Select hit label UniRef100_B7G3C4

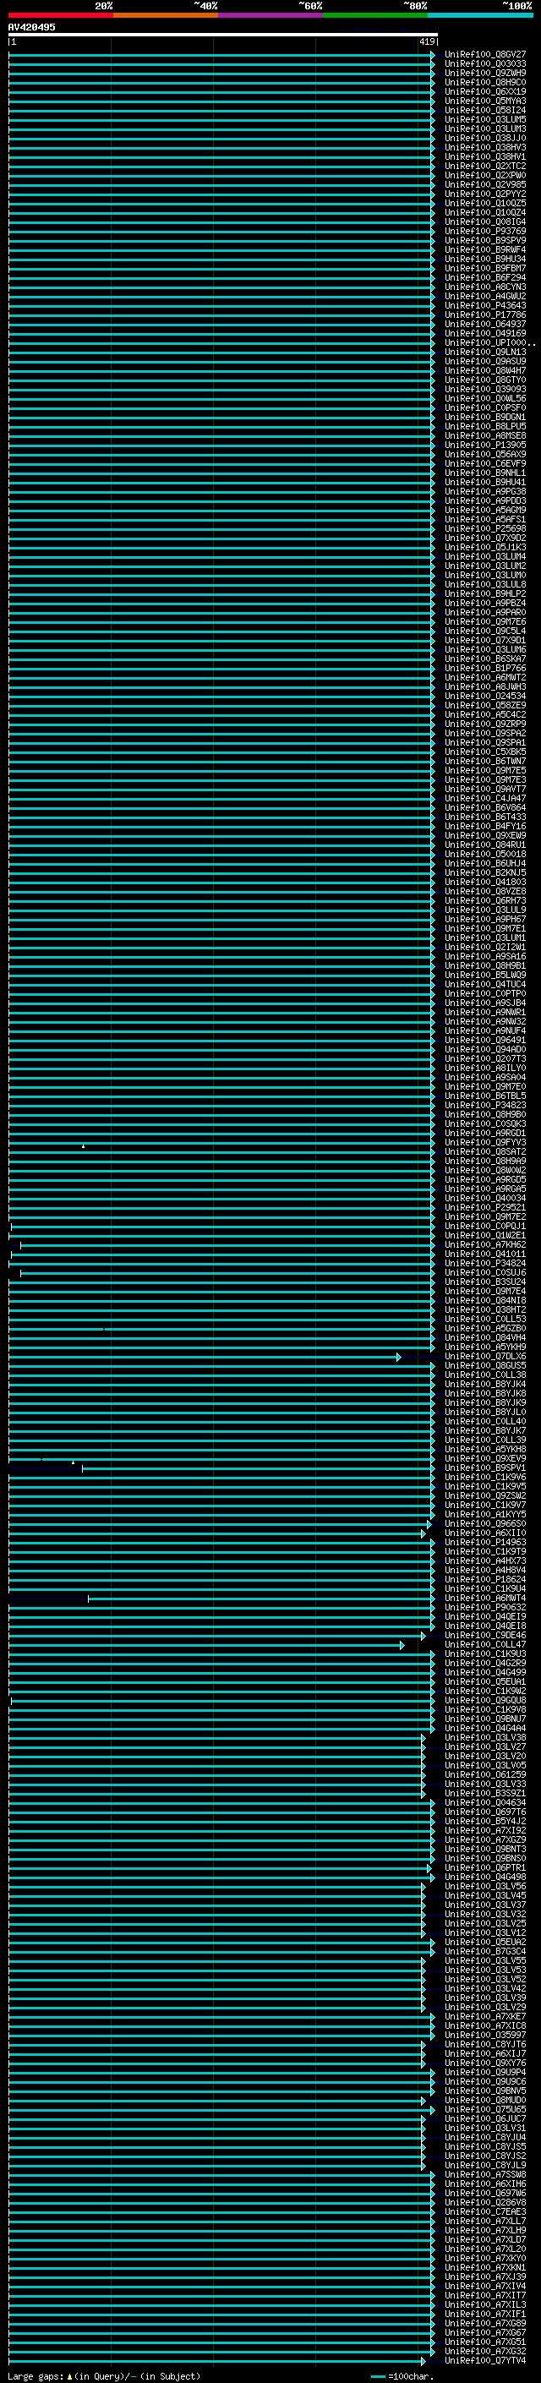tap(485, 1951)
